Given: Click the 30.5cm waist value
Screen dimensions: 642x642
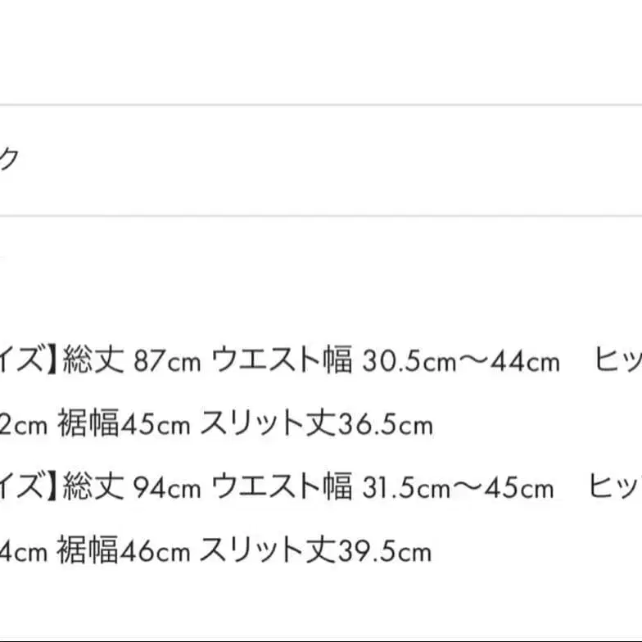Looking at the screenshot, I should (401, 361).
